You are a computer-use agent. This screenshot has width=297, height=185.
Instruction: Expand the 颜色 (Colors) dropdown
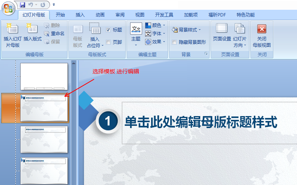tap(155, 25)
